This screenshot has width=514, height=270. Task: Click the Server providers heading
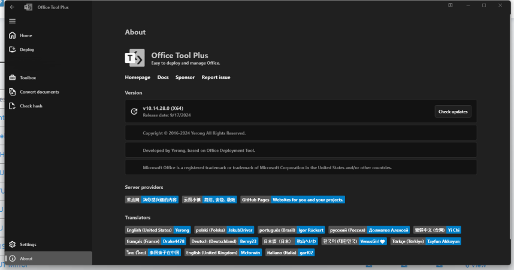144,187
